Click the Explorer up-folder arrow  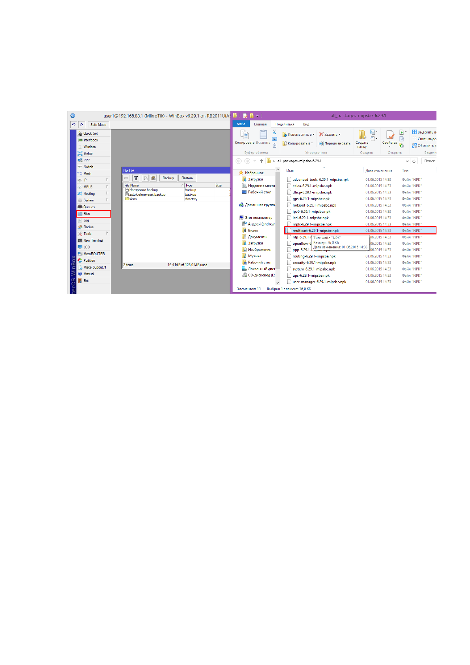pyautogui.click(x=261, y=161)
